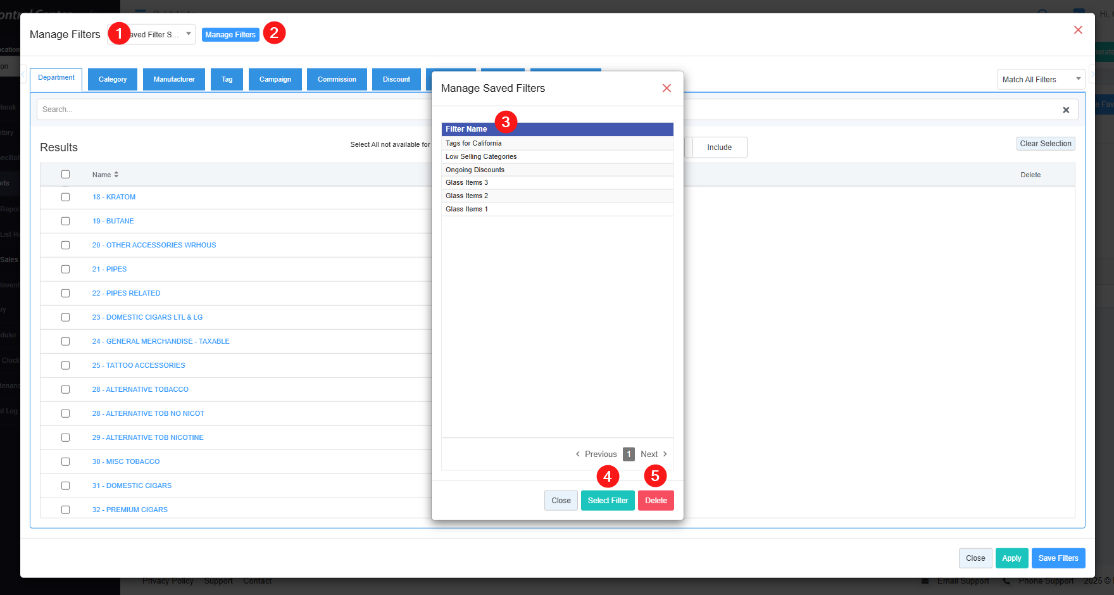Check the 18 - KRATOM checkbox
The width and height of the screenshot is (1114, 595).
(x=65, y=197)
